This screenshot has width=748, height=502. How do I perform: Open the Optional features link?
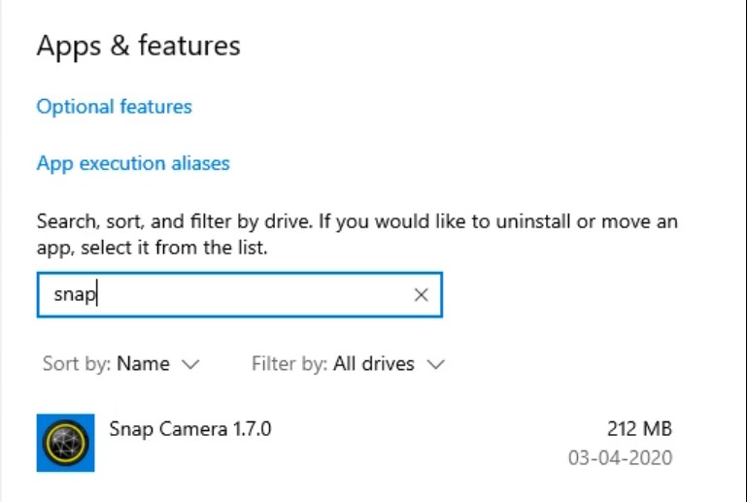115,107
